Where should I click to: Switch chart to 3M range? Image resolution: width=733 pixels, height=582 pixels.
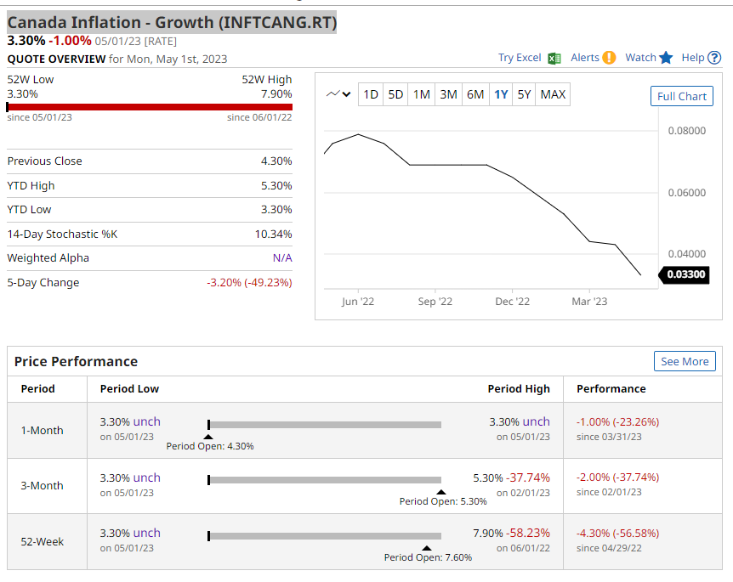[x=448, y=94]
